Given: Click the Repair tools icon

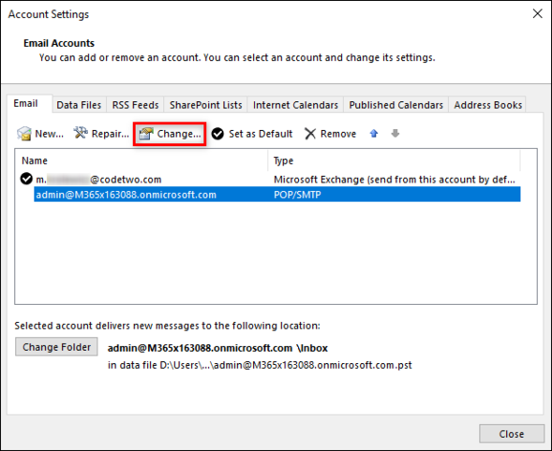Looking at the screenshot, I should click(x=81, y=133).
